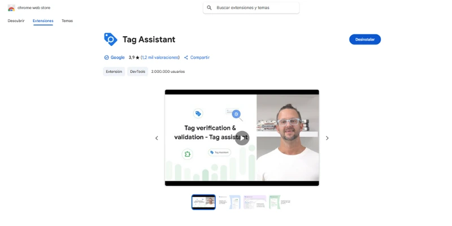Select the second screenshot thumbnail
This screenshot has width=452, height=226.
(x=229, y=202)
